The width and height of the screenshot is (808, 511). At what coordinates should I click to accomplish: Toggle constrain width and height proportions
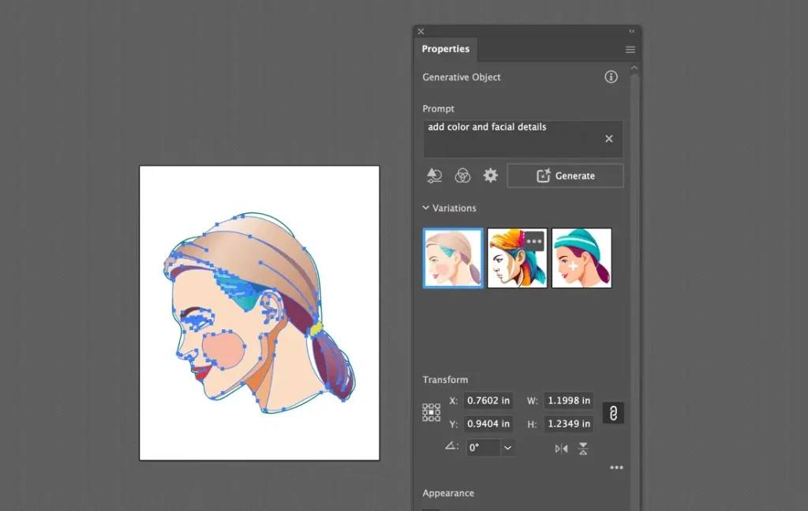[613, 412]
